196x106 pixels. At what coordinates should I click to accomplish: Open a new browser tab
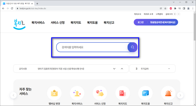[x=37, y=4]
